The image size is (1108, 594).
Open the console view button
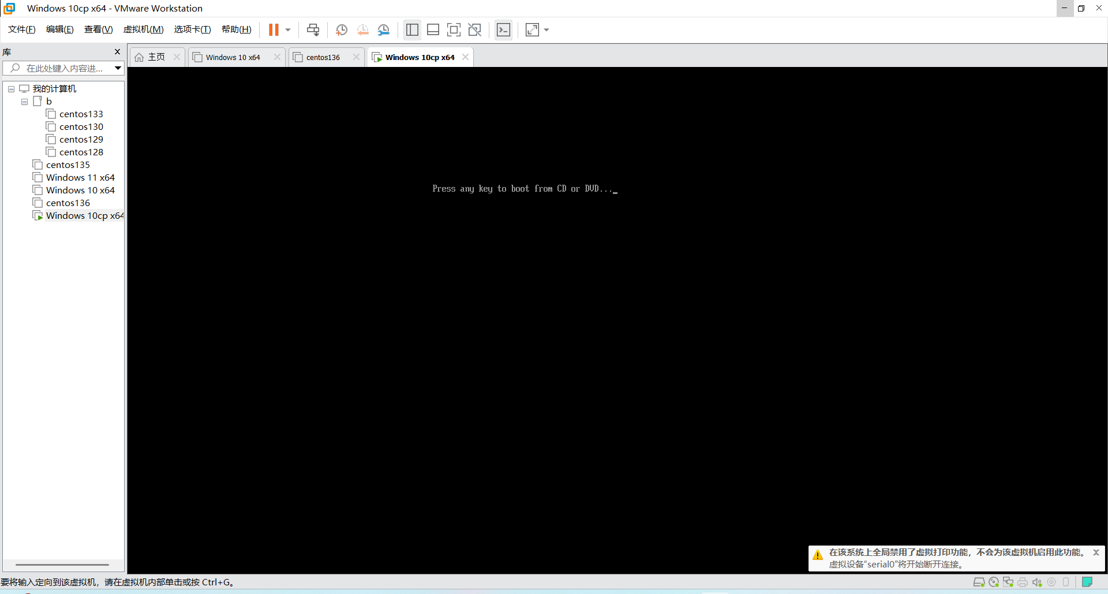[x=504, y=29]
